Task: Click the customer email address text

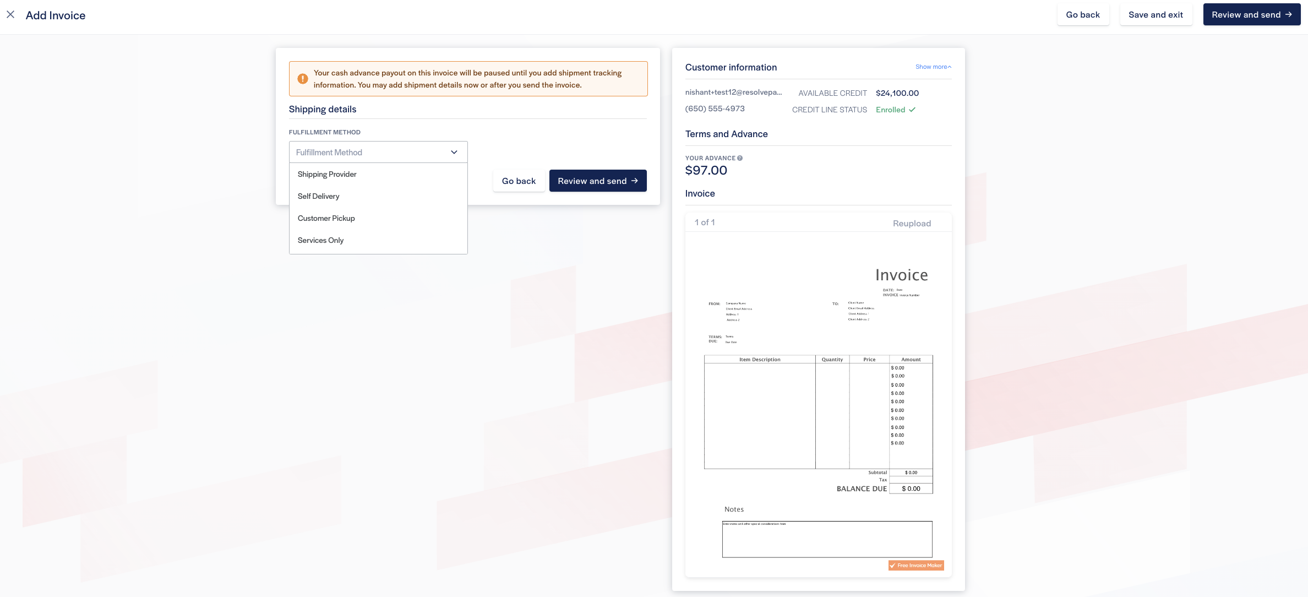Action: (x=733, y=93)
